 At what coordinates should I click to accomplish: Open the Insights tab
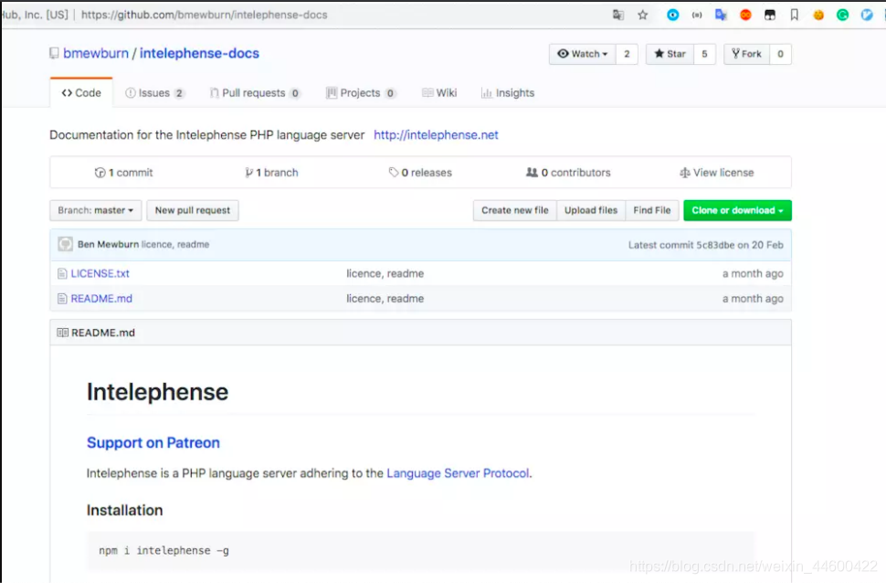508,92
